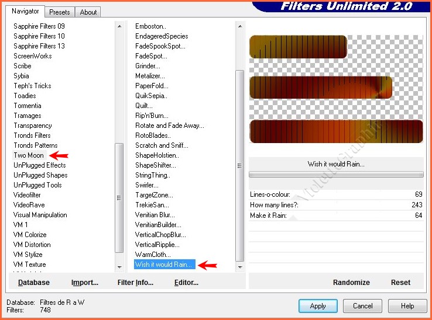Choose the VM Distortion category
432x320 pixels.
pos(32,245)
